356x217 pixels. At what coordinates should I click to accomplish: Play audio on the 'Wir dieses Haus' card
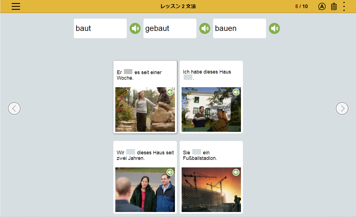pyautogui.click(x=170, y=172)
